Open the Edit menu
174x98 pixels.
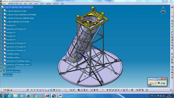(25, 4)
